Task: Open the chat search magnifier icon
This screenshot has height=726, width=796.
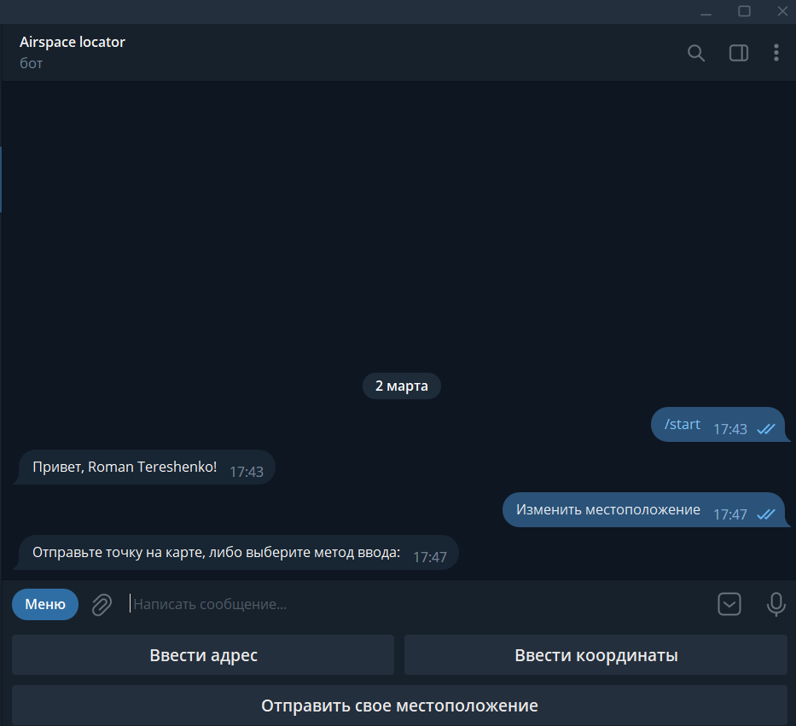Action: (x=696, y=53)
